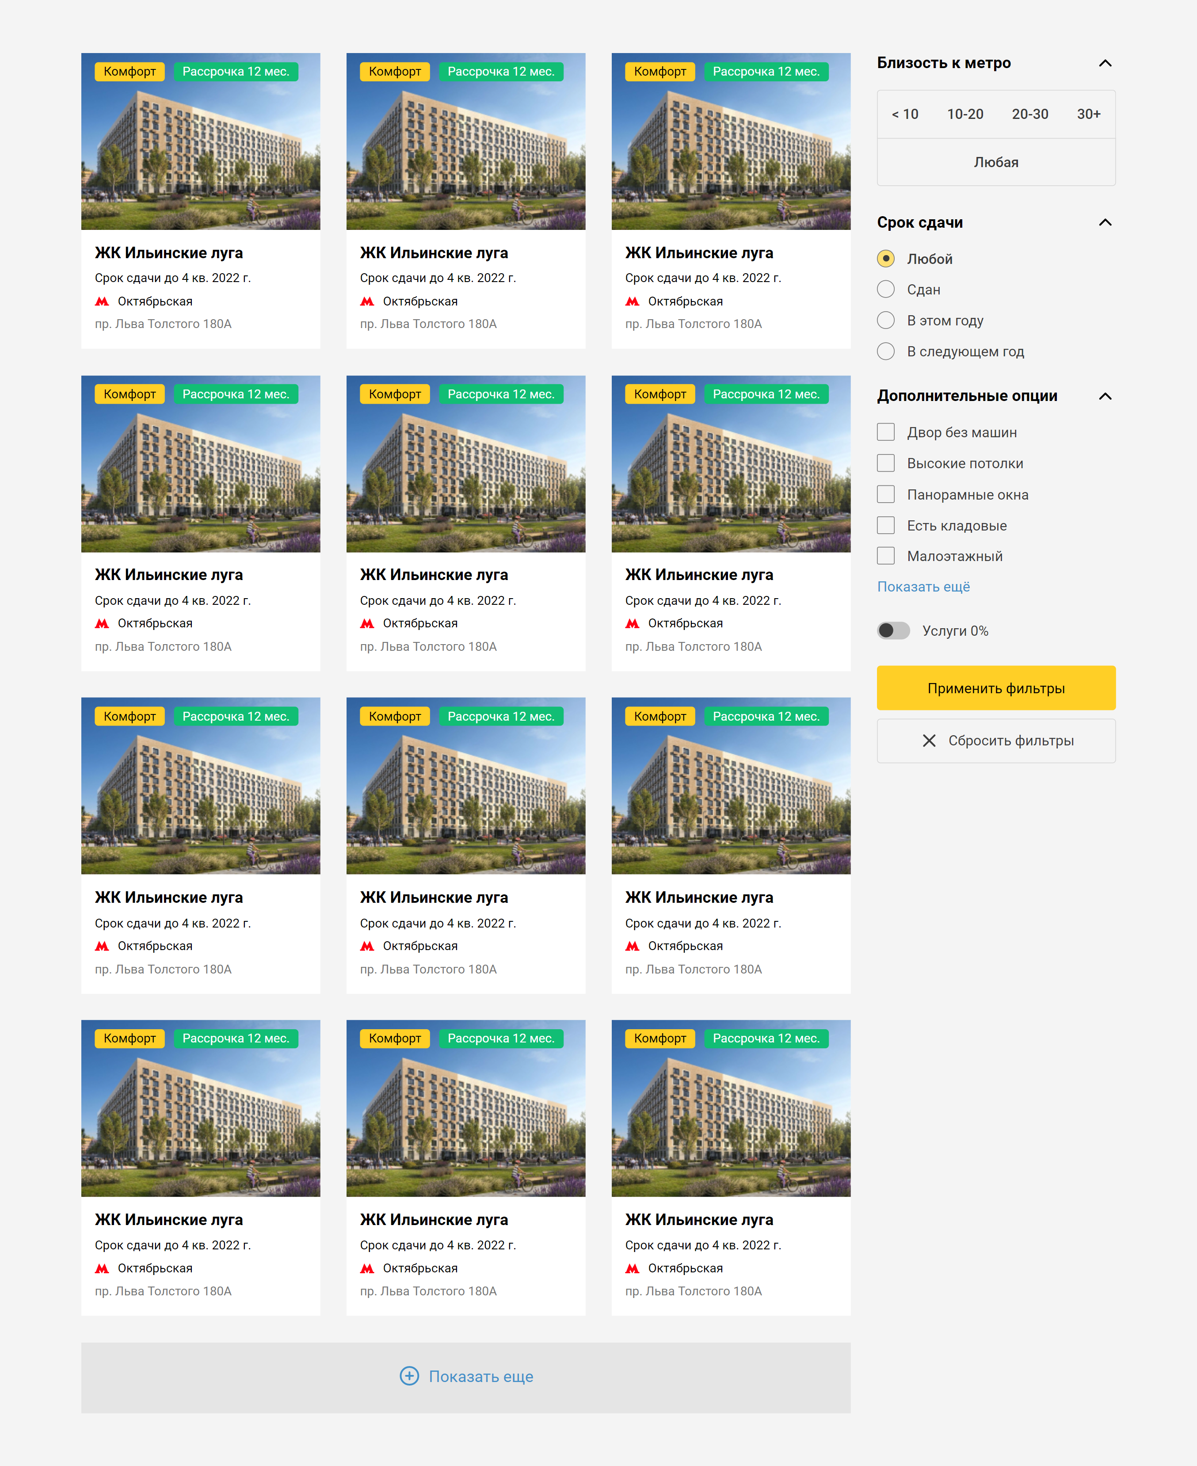Collapse the Близость к метро section
This screenshot has height=1466, width=1197.
(x=1105, y=63)
